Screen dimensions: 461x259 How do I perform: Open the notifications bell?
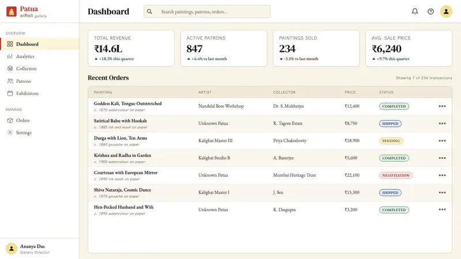414,12
